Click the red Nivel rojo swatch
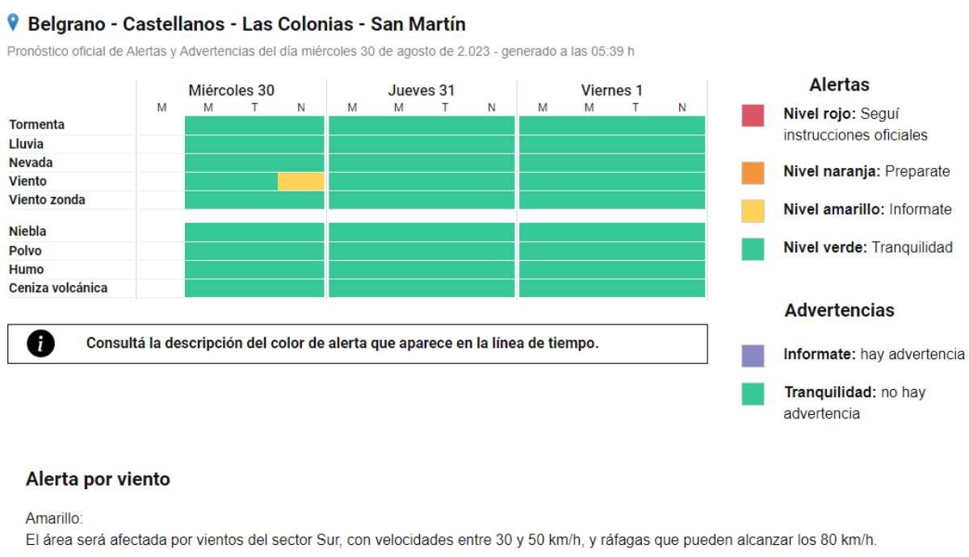This screenshot has height=557, width=969. point(753,115)
